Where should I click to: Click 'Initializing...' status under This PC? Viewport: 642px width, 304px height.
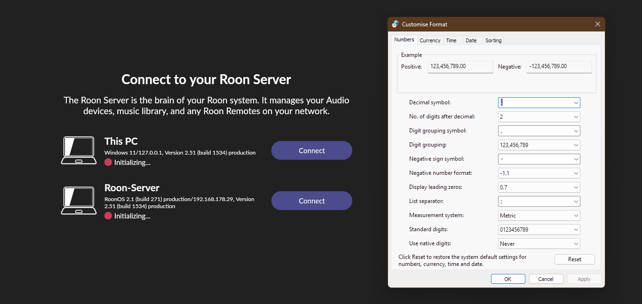132,163
